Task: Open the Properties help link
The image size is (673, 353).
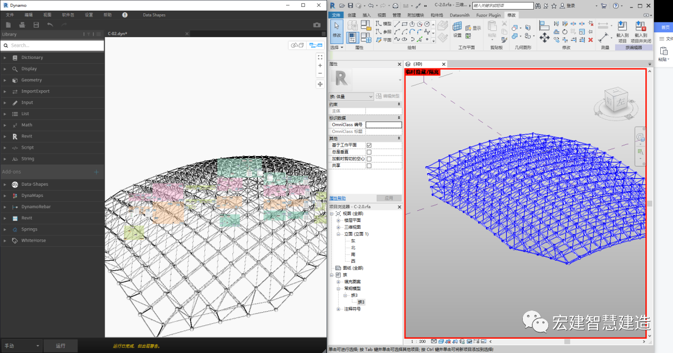Action: click(338, 198)
